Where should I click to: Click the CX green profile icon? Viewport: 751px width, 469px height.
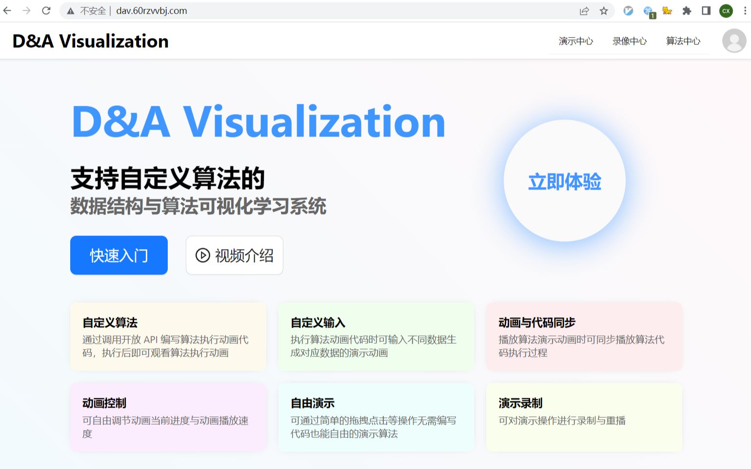tap(726, 10)
